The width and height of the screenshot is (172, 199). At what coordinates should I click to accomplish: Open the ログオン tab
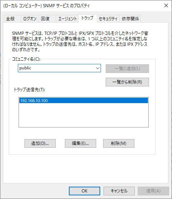(30, 19)
